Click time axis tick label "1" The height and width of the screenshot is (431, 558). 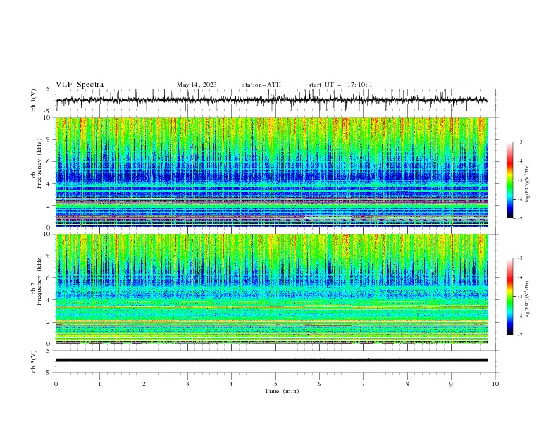tap(99, 384)
